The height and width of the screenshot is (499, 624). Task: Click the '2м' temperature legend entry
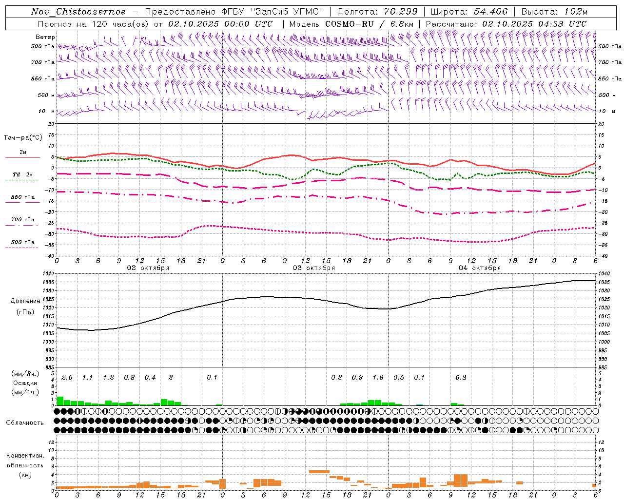point(23,153)
